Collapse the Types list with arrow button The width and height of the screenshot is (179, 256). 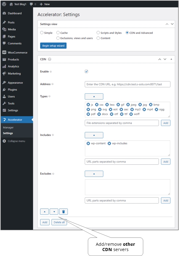(94, 96)
